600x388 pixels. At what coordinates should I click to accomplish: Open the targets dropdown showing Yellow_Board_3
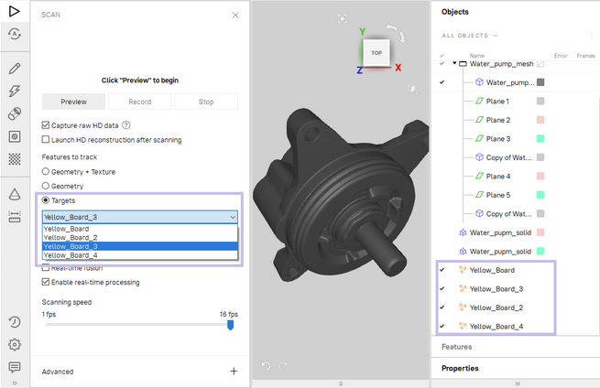(x=139, y=217)
